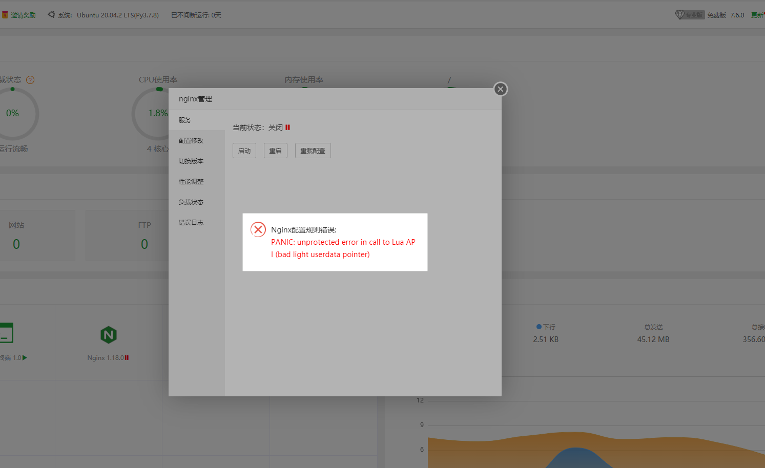
Task: Open the FTP count card
Action: pyautogui.click(x=127, y=236)
